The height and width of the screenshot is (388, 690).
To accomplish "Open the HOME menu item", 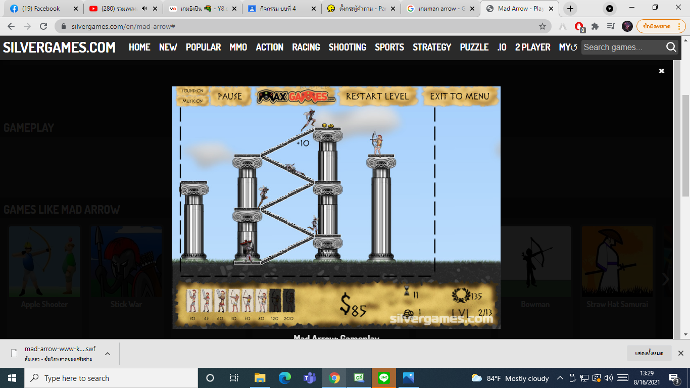I will click(139, 47).
